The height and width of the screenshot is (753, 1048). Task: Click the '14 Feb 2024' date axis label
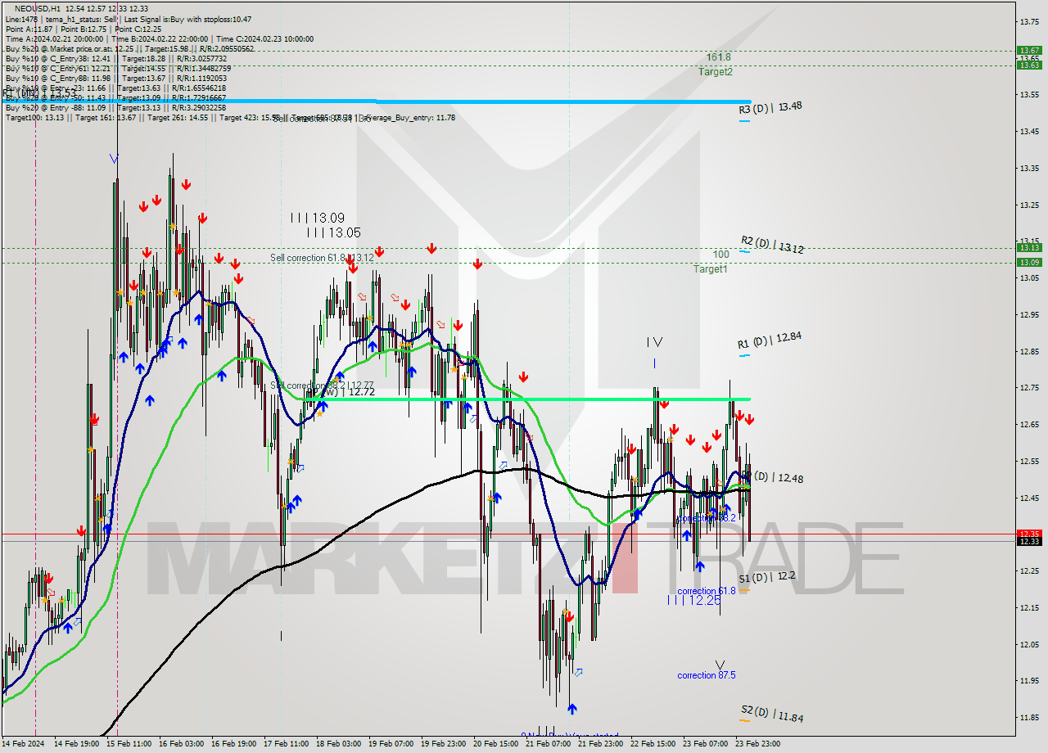(x=23, y=744)
